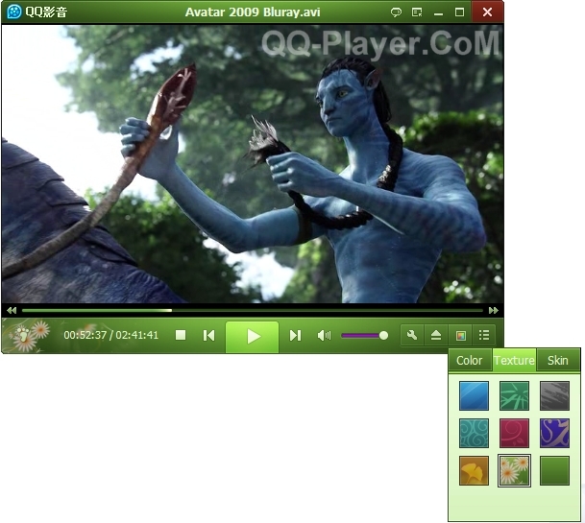The image size is (585, 523).
Task: Choose the plain green texture
Action: (554, 470)
